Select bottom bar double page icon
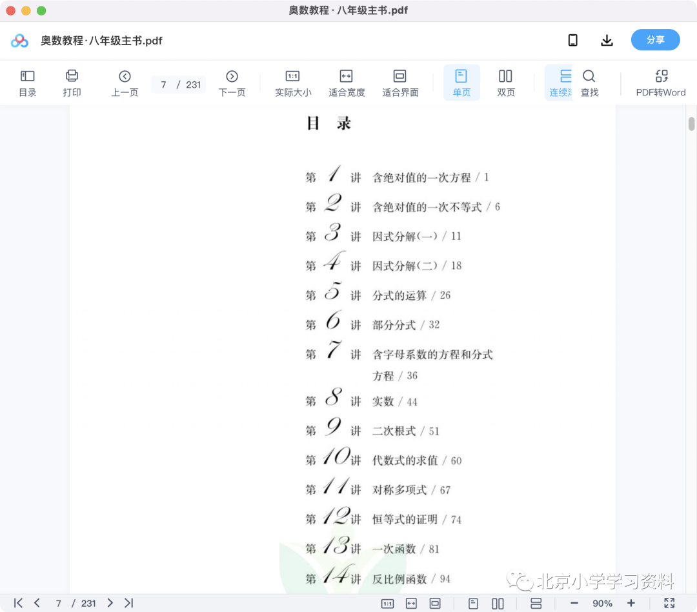This screenshot has width=697, height=612. (498, 603)
